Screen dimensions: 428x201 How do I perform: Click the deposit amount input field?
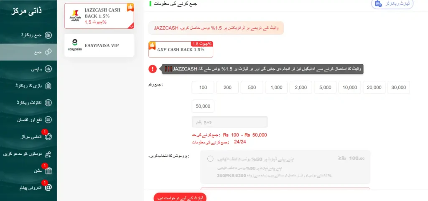[x=230, y=122]
